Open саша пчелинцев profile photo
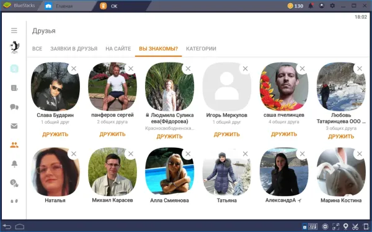The width and height of the screenshot is (372, 232). click(284, 87)
